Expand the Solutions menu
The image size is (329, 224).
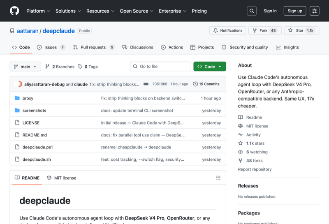pos(68,11)
